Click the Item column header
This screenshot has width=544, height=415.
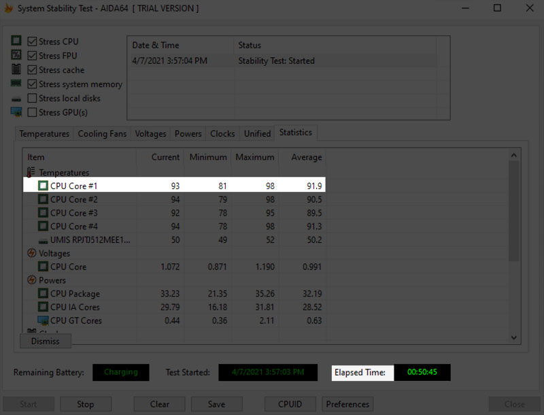tap(80, 157)
